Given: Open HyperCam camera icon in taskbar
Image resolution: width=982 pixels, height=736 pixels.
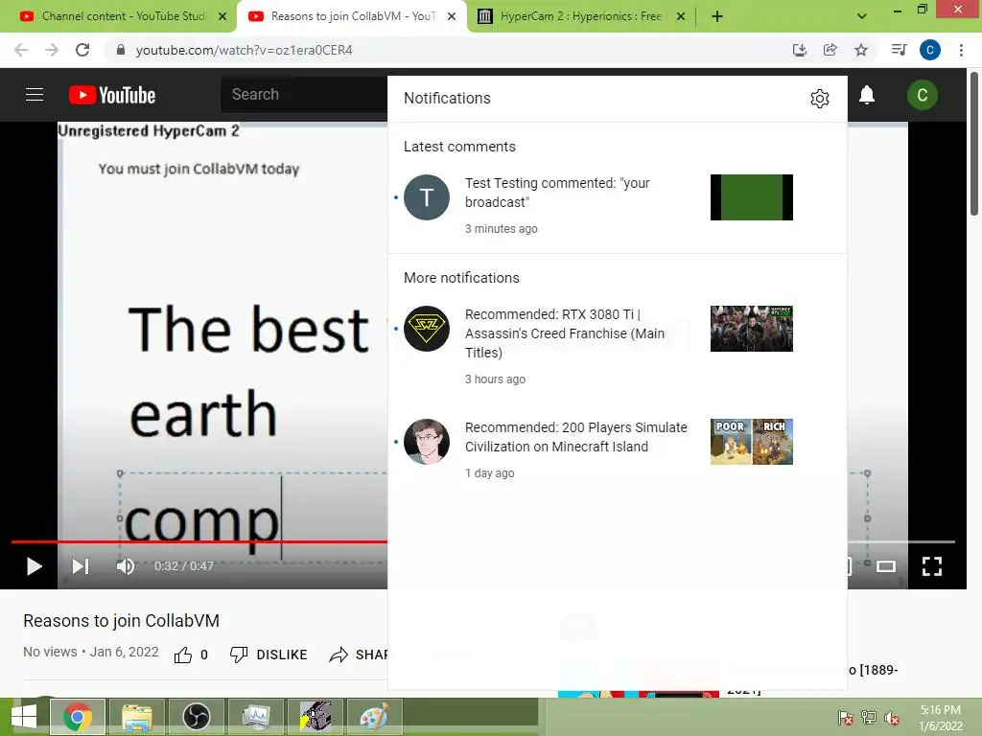Looking at the screenshot, I should coord(316,717).
